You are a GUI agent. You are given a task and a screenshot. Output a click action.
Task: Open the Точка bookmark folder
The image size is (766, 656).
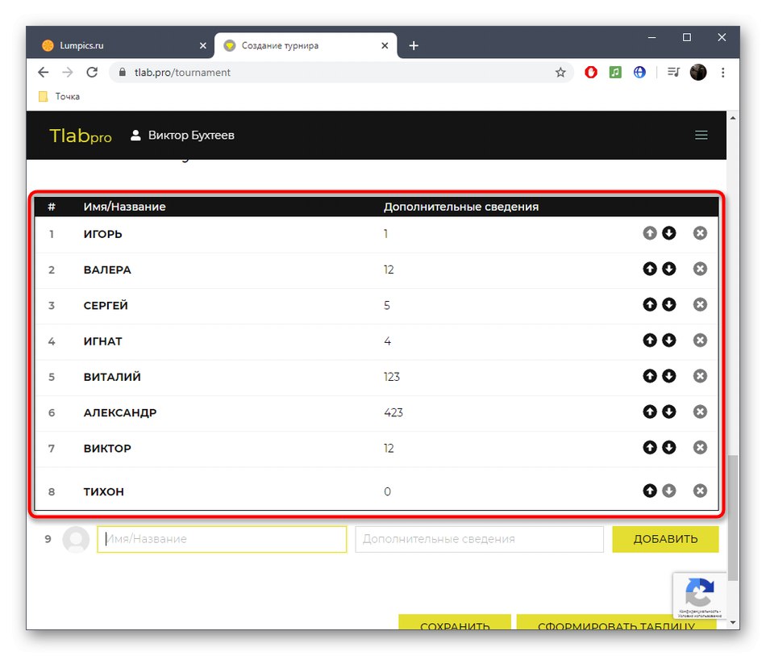59,96
